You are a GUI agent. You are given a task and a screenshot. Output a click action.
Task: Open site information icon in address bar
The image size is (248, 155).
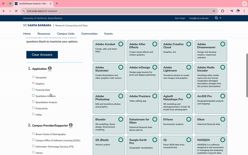[24, 11]
